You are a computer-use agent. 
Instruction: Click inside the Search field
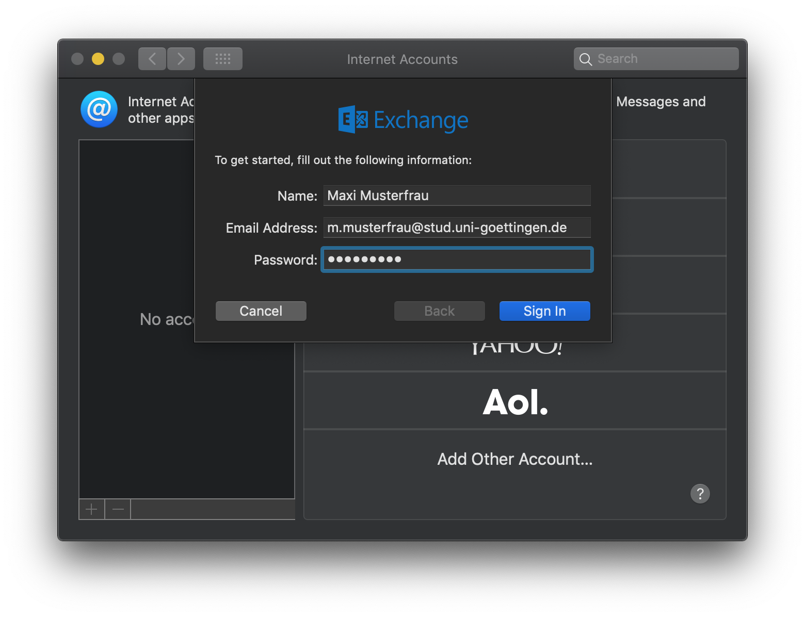tap(656, 59)
